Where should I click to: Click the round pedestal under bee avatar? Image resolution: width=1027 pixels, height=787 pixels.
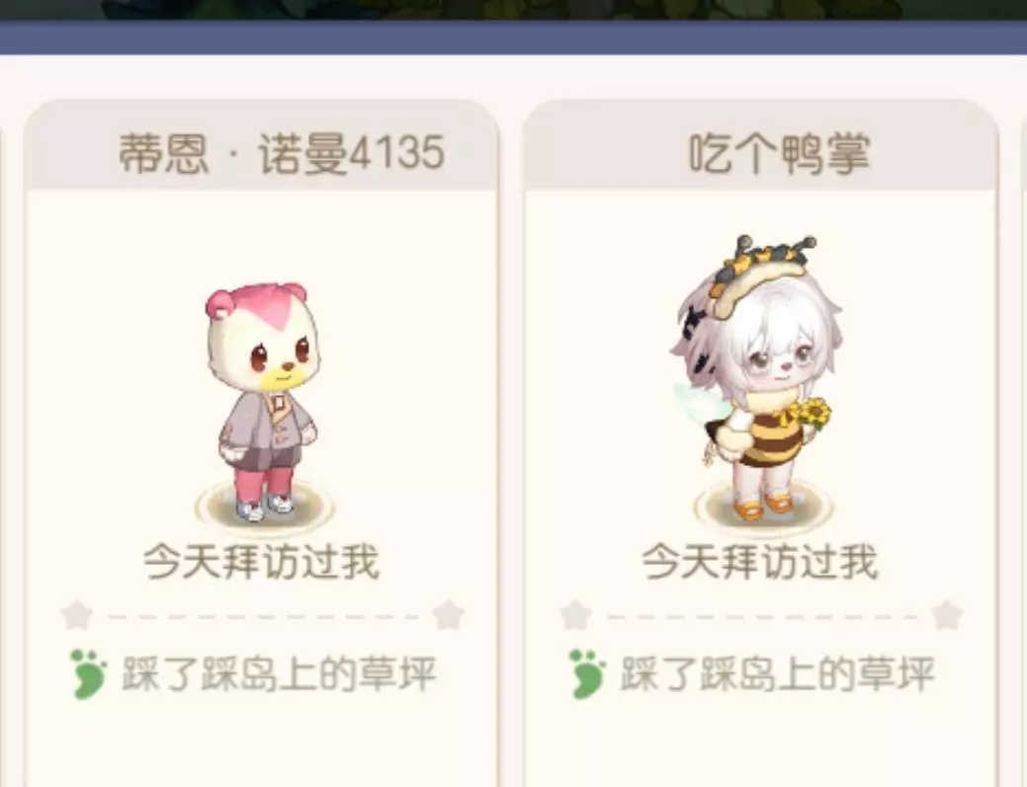764,507
